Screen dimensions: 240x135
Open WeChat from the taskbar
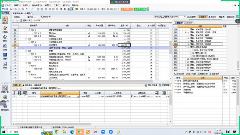click(80, 132)
